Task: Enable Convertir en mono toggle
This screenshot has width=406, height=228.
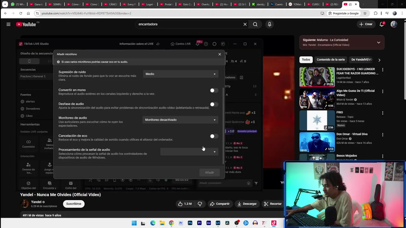Action: (214, 91)
